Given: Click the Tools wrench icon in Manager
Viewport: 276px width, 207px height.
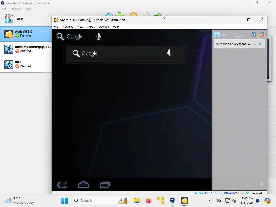Looking at the screenshot, I should pyautogui.click(x=9, y=19).
